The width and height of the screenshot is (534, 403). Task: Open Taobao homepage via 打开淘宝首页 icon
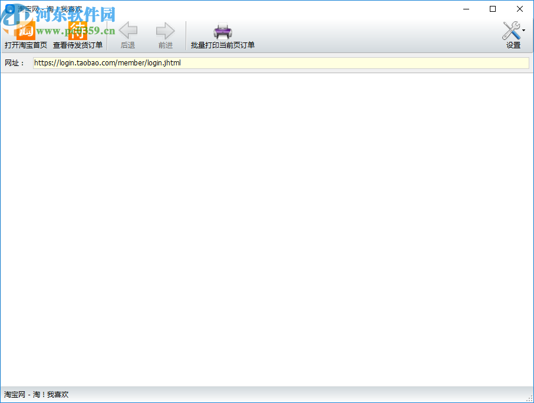pos(26,35)
